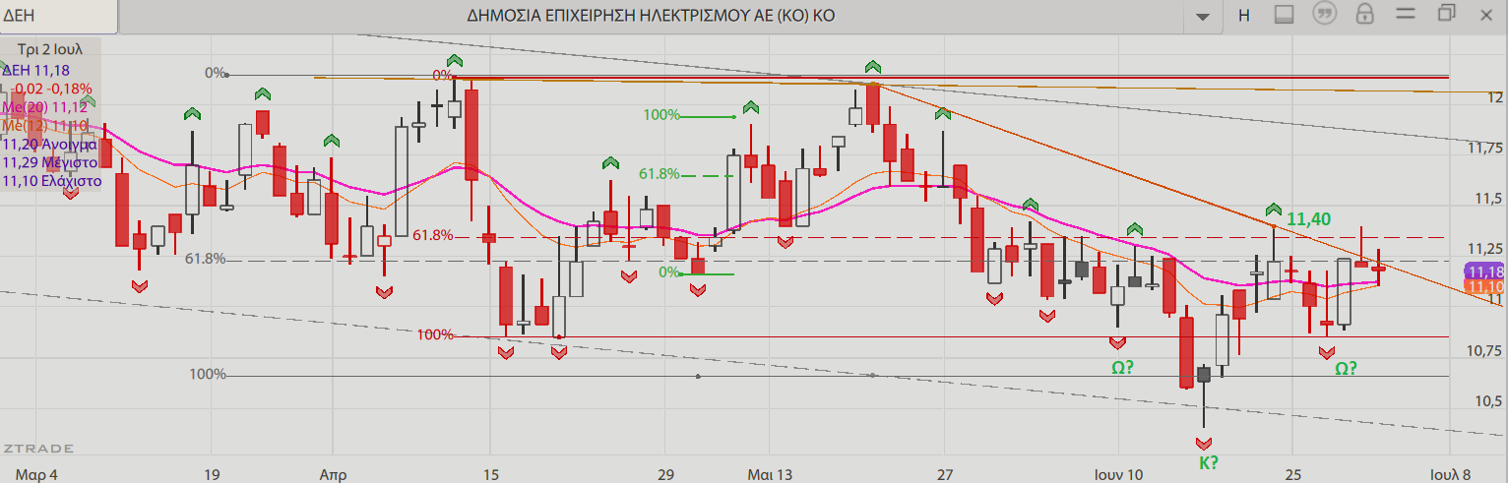Click the Τρι 2 Ιουλ date header
Image resolution: width=1508 pixels, height=483 pixels.
(50, 48)
